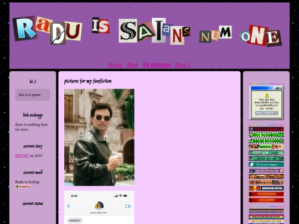Follow the SIIYMT story link

click(x=22, y=155)
